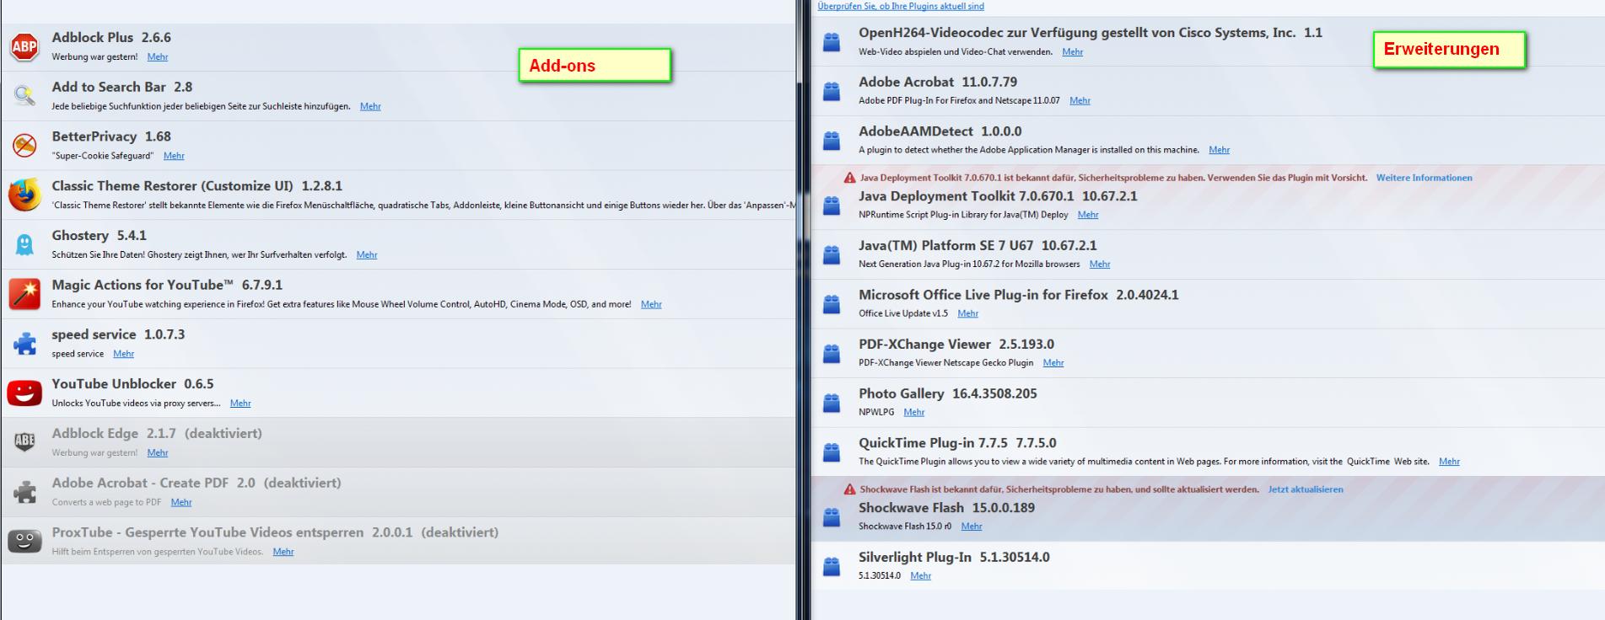Click the AdobeAAMDetect plugin icon

pos(832,140)
